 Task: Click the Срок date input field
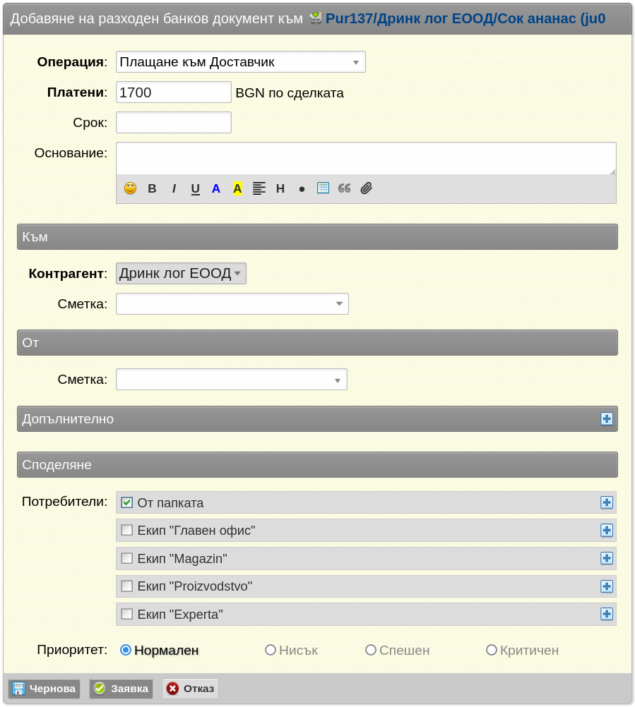pyautogui.click(x=174, y=123)
